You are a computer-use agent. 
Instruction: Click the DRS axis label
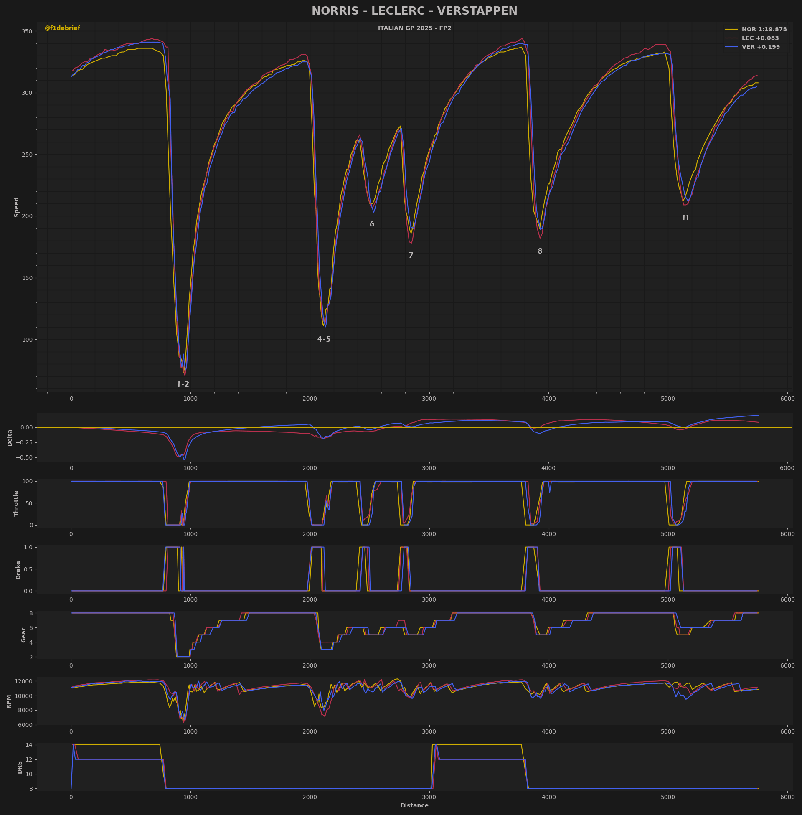click(20, 767)
